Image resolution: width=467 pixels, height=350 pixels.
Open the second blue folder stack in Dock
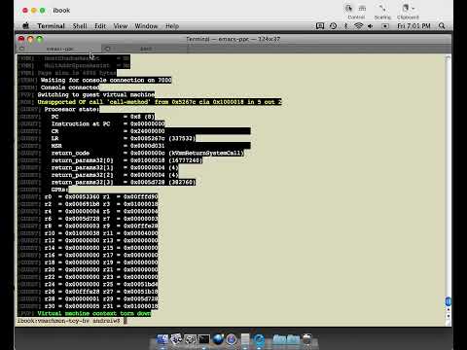tap(293, 339)
